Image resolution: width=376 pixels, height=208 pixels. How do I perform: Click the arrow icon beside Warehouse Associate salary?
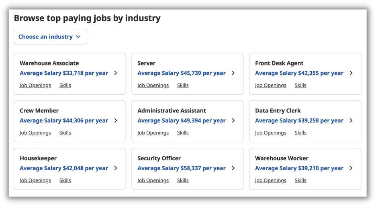coord(116,73)
